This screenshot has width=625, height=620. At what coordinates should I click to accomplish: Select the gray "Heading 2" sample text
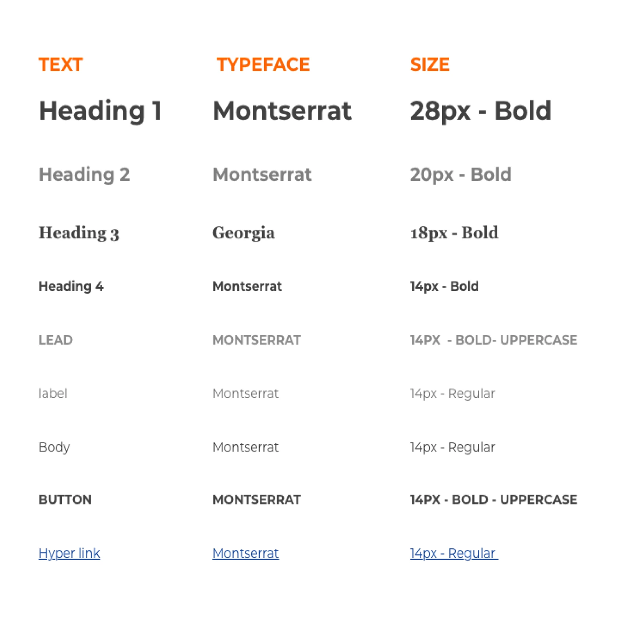pyautogui.click(x=84, y=174)
